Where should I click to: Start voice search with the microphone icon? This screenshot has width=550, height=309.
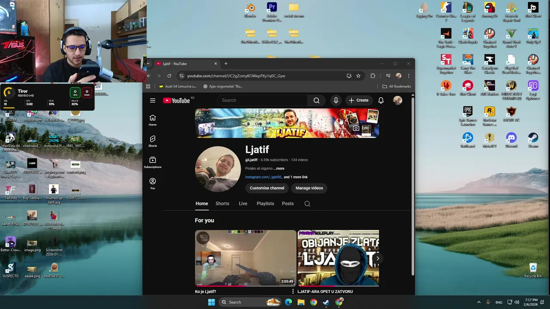pyautogui.click(x=336, y=100)
